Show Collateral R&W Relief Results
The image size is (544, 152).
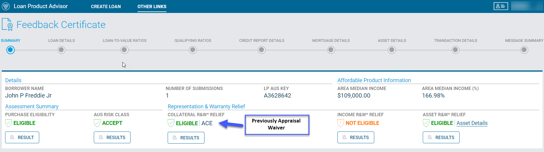click(186, 138)
